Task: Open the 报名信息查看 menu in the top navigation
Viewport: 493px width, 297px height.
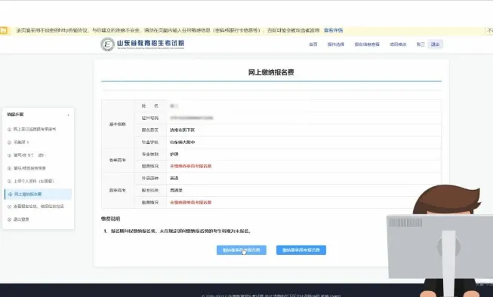Action: [367, 44]
